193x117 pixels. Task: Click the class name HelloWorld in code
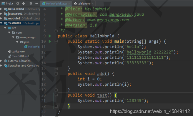tap(102, 36)
